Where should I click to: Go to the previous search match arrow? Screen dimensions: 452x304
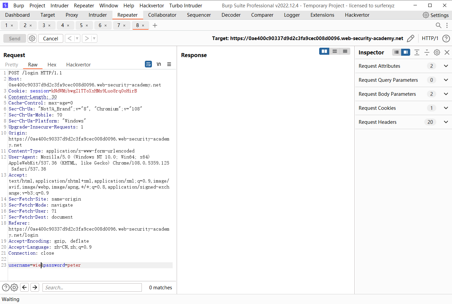pos(24,287)
